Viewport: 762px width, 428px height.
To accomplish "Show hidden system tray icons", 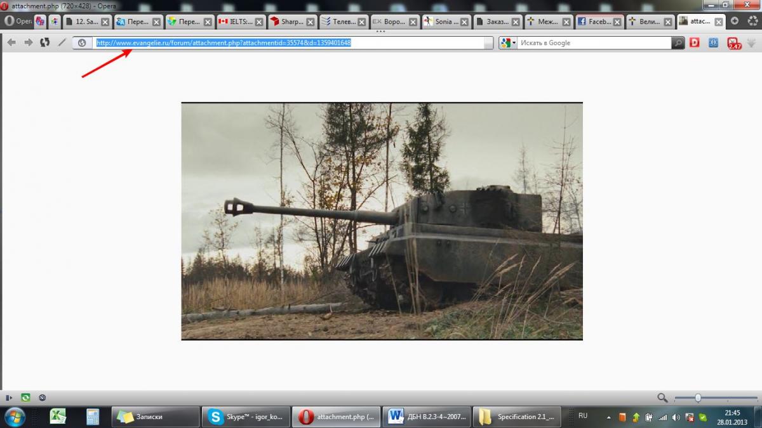I will tap(608, 417).
